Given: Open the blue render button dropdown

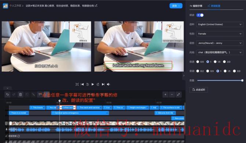Looking at the screenshot, I should [x=176, y=6].
